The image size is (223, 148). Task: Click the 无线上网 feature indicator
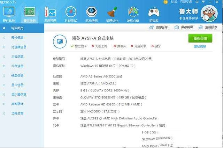coord(99,46)
